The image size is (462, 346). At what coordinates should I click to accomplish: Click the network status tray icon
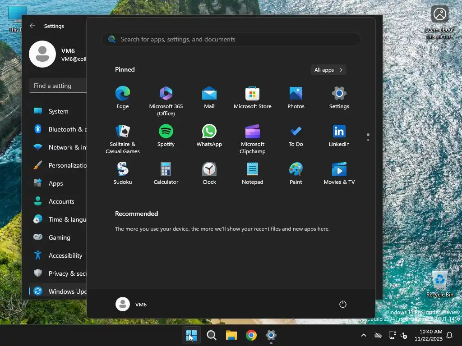pos(392,335)
